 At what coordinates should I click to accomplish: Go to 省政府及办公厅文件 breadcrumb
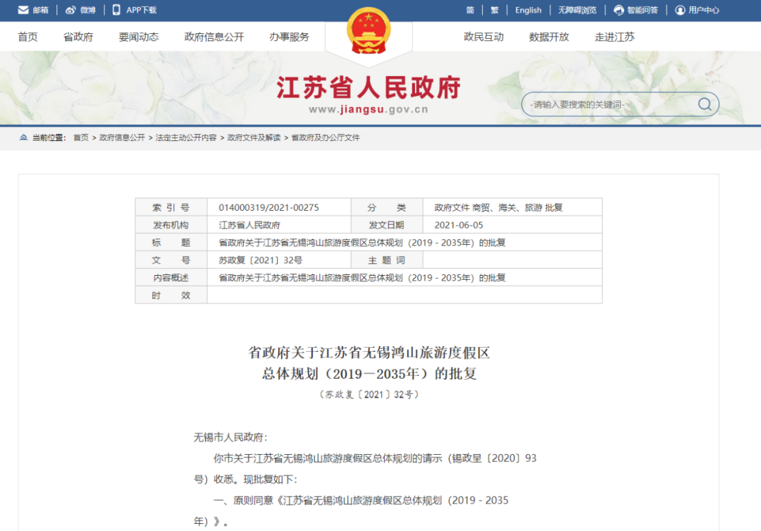tap(325, 138)
